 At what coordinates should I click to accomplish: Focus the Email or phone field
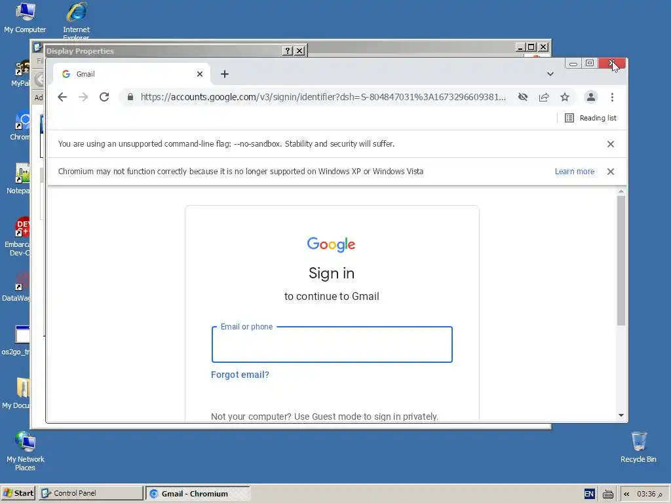[332, 345]
